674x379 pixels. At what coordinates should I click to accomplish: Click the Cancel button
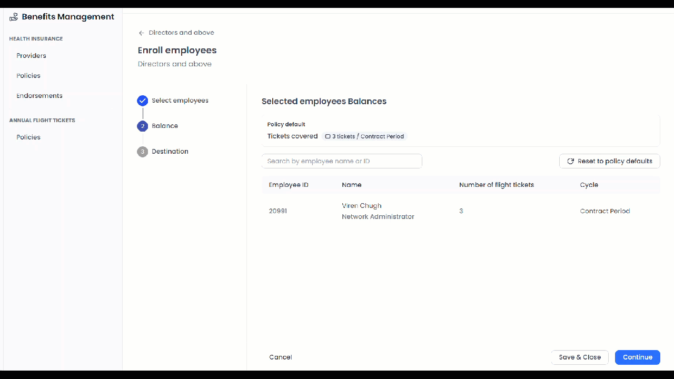[x=280, y=357]
